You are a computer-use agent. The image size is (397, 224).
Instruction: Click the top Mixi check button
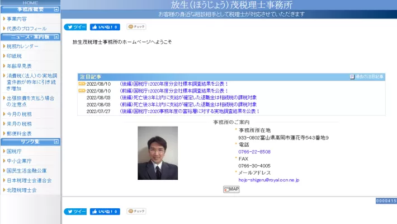(x=136, y=27)
